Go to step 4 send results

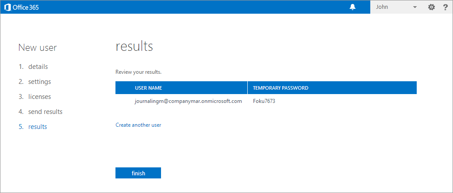pyautogui.click(x=40, y=112)
